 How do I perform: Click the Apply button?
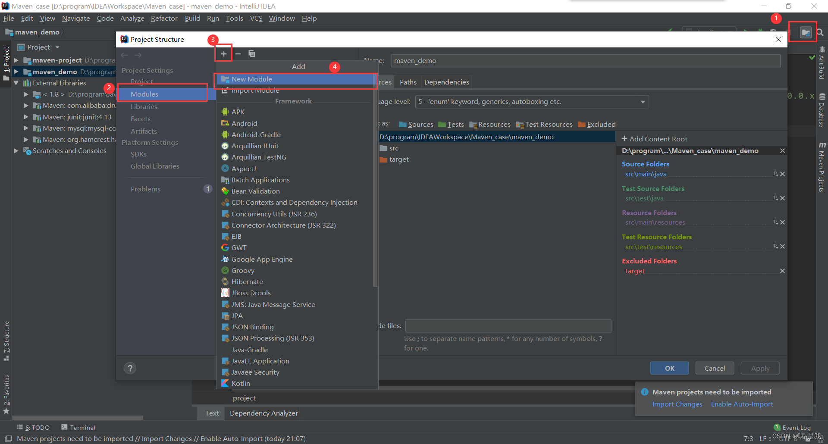(760, 368)
